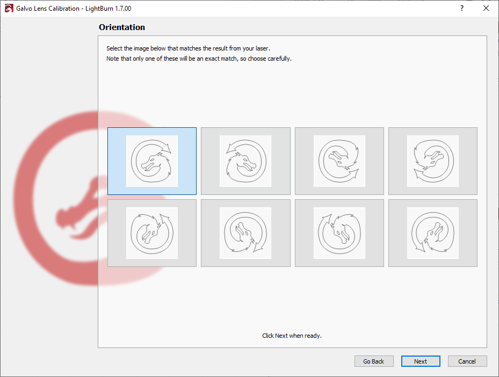Cancel the lens calibration wizard

click(467, 361)
